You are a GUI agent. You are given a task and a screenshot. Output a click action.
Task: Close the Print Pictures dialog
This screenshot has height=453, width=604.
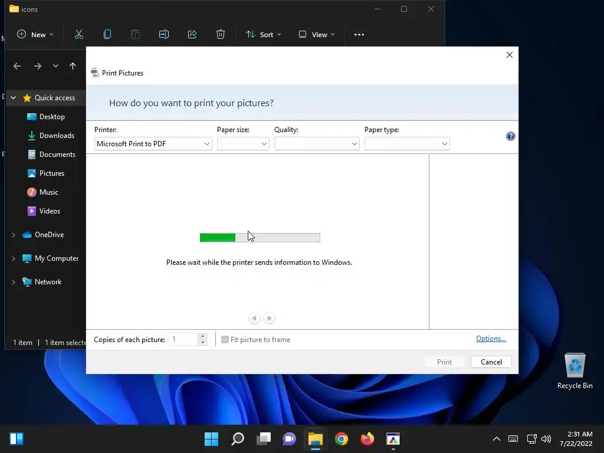click(x=509, y=55)
